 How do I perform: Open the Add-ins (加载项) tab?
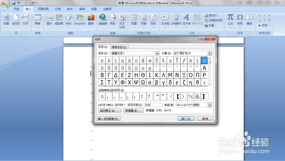tap(107, 9)
